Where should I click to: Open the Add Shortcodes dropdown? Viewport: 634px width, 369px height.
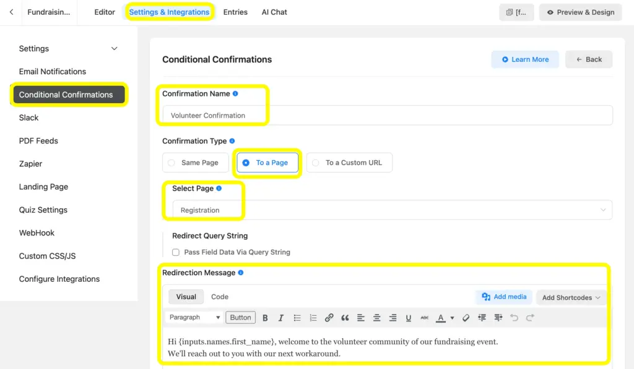(x=571, y=297)
